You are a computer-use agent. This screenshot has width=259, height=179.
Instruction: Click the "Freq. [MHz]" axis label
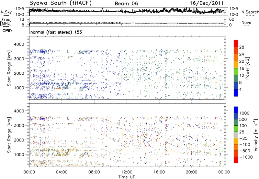click(6, 22)
